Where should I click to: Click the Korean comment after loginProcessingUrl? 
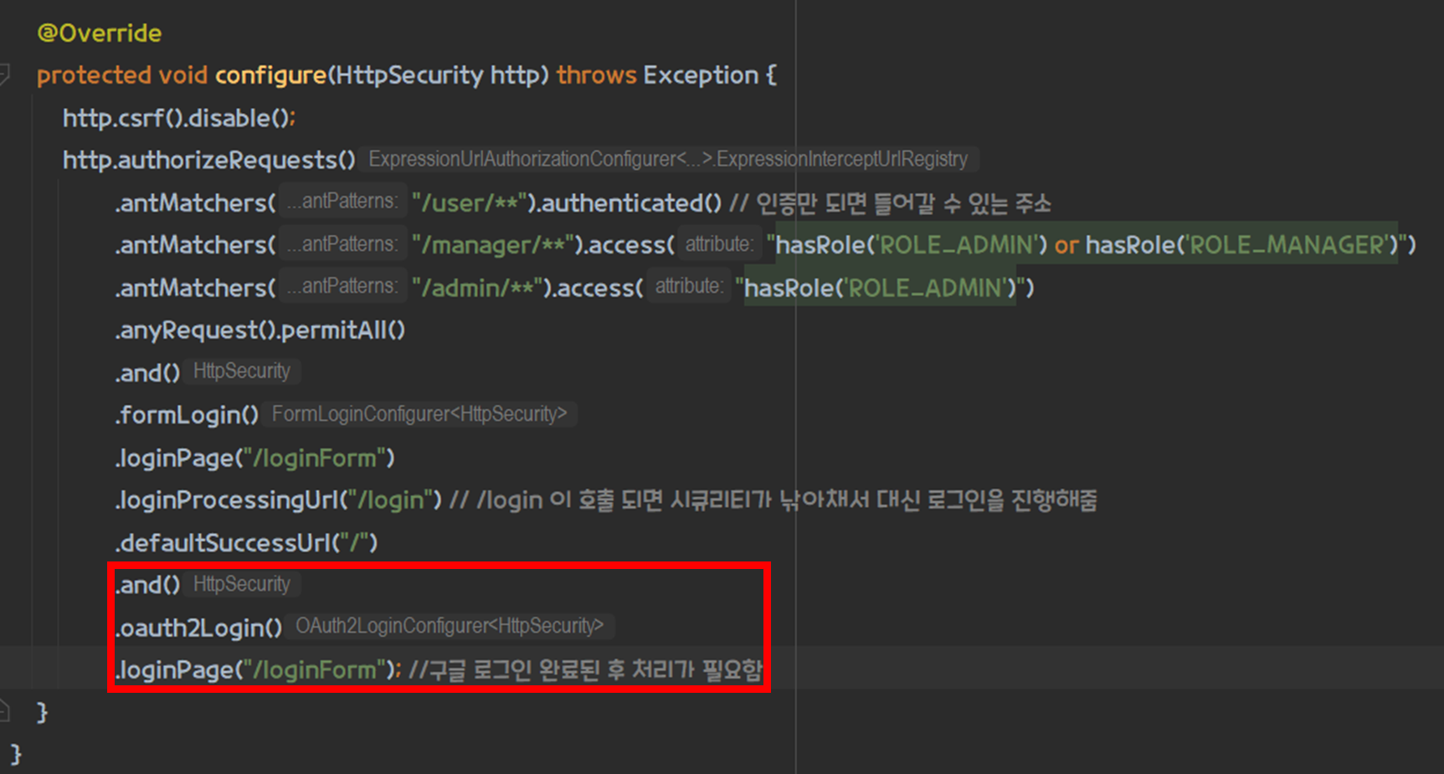(x=773, y=500)
